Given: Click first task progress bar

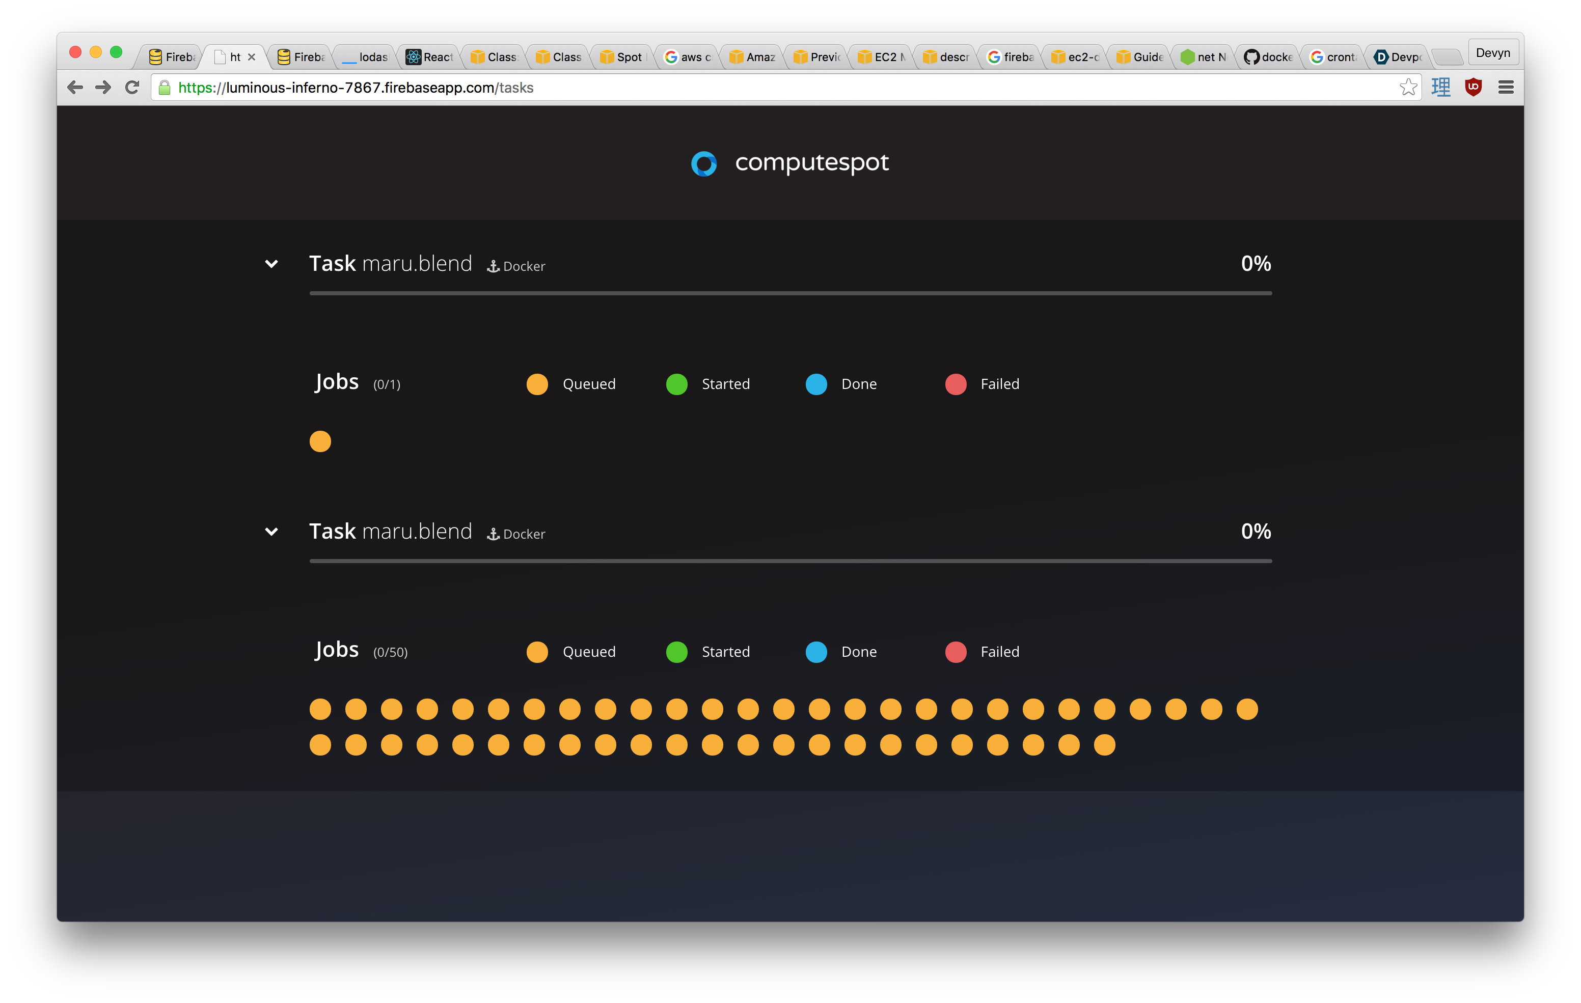Looking at the screenshot, I should [790, 293].
